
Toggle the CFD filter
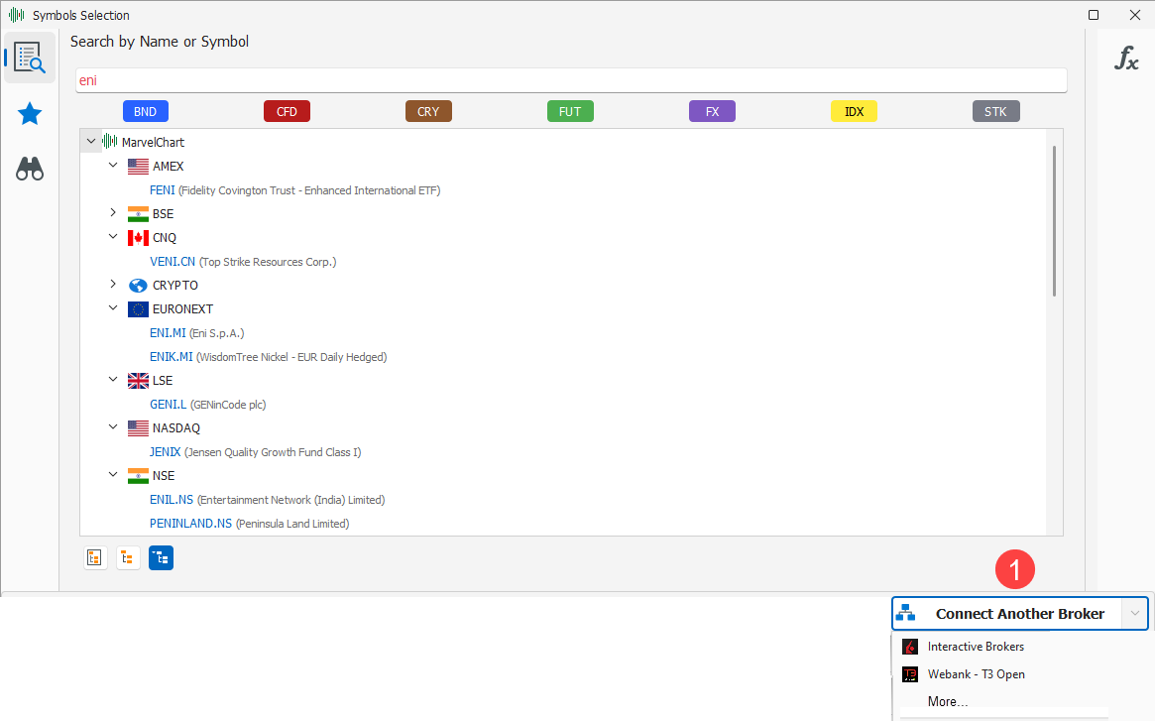pos(287,111)
